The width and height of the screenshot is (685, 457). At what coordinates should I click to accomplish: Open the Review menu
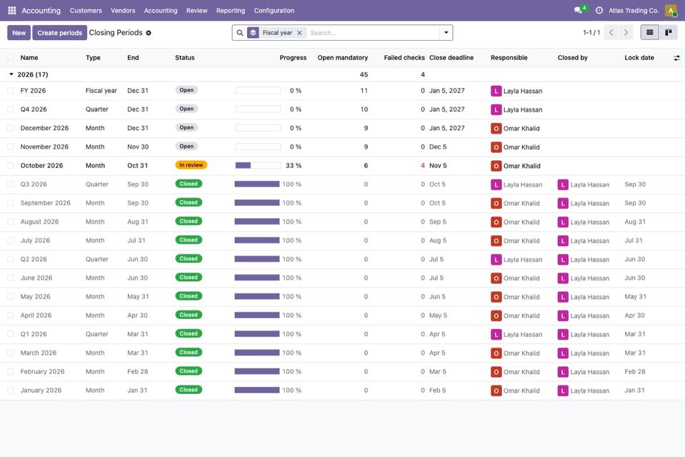coord(196,11)
